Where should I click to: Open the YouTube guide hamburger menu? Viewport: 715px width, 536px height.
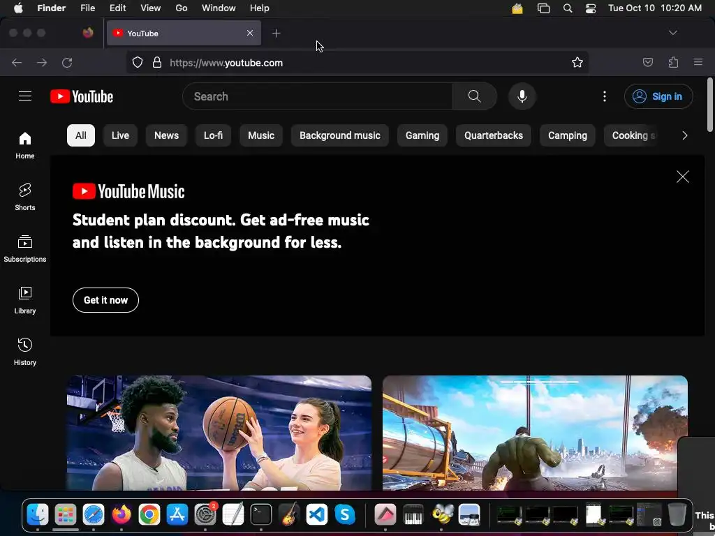25,96
